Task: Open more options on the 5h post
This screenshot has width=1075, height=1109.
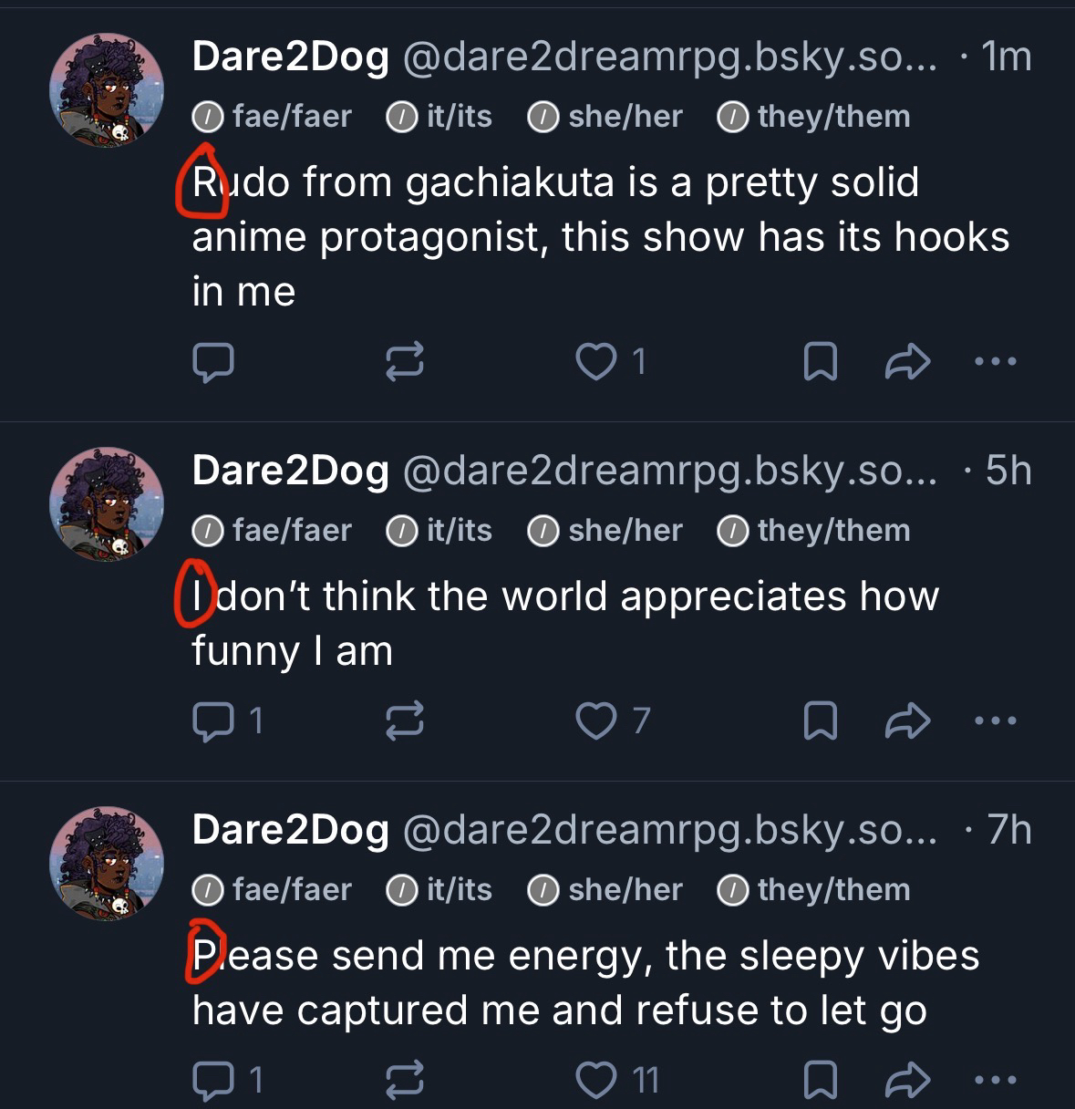Action: pyautogui.click(x=995, y=721)
